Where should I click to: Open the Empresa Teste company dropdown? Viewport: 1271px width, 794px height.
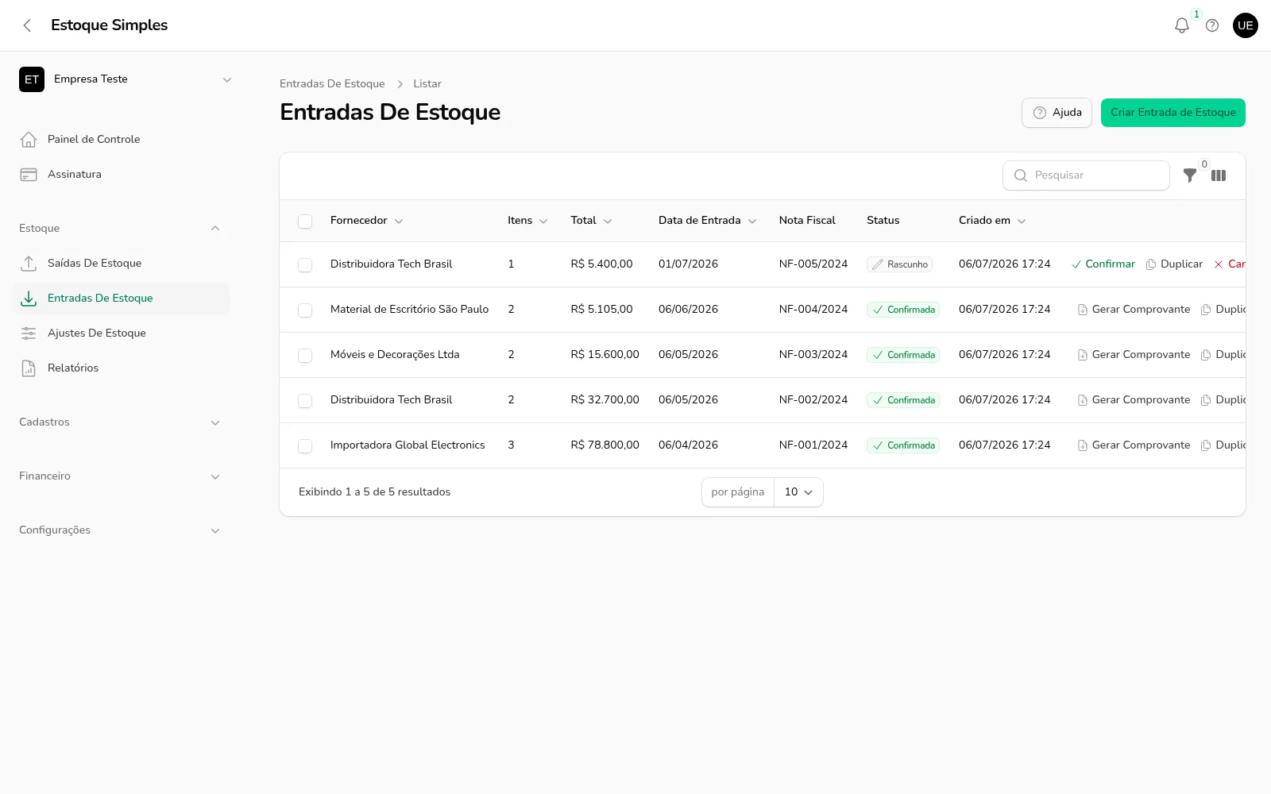point(126,79)
